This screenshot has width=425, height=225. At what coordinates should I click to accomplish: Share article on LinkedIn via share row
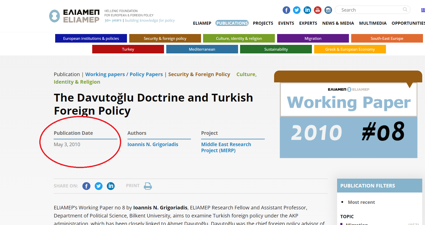pyautogui.click(x=111, y=186)
